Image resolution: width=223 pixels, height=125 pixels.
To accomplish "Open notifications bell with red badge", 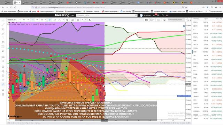I will (x=154, y=15).
